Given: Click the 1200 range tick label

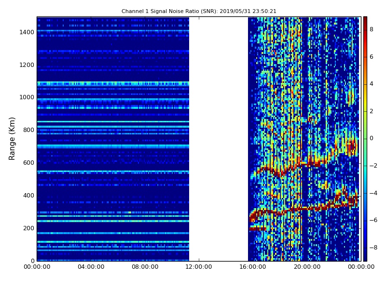Looking at the screenshot, I should coord(27,65).
